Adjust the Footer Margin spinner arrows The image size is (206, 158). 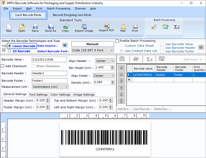coord(48,107)
